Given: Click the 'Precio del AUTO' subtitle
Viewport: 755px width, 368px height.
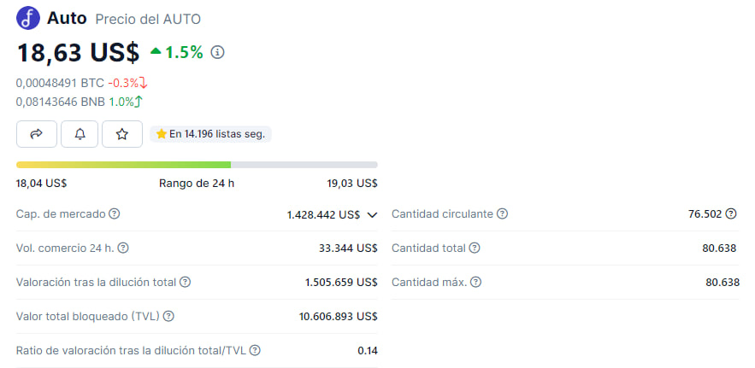Looking at the screenshot, I should pyautogui.click(x=148, y=20).
